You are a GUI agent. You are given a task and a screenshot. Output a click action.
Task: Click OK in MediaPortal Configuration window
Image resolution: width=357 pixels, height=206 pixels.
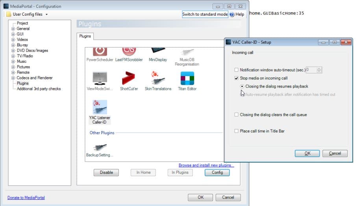(201, 197)
